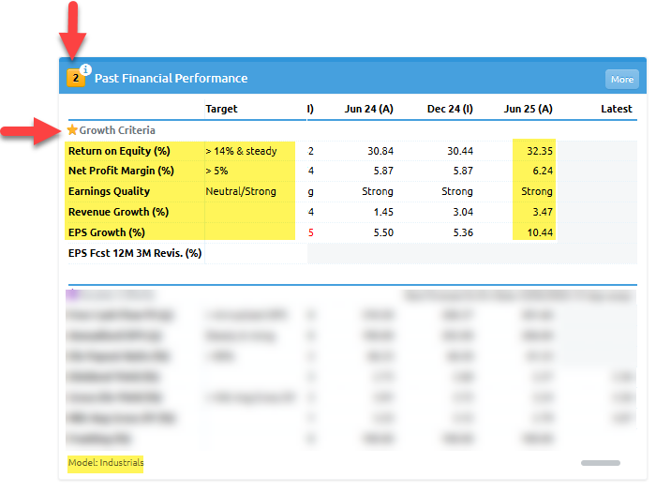Select the Jun 25 (A) column header
The width and height of the screenshot is (656, 493).
point(529,109)
